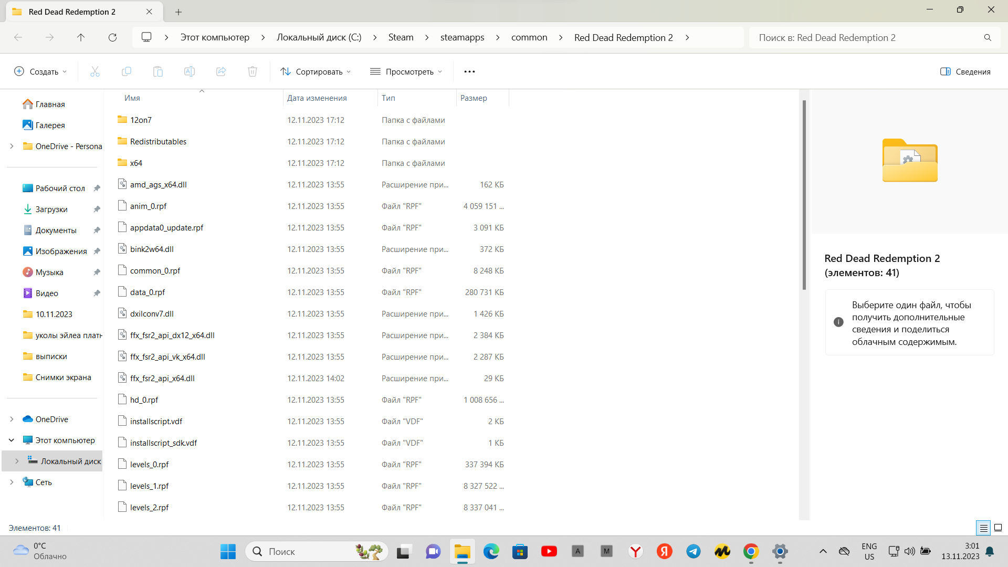This screenshot has width=1008, height=567.
Task: Click common in the breadcrumb path
Action: pyautogui.click(x=529, y=37)
